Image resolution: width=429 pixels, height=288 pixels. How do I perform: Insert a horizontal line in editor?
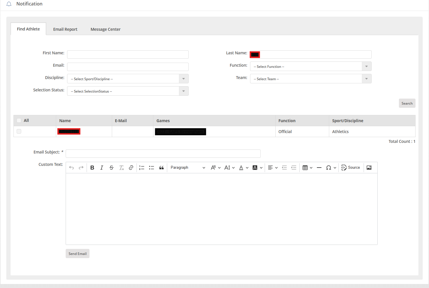click(x=319, y=168)
